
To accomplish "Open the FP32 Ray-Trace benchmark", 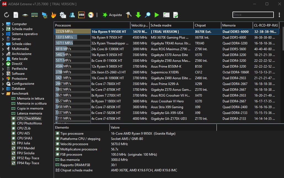I will click(x=28, y=158).
